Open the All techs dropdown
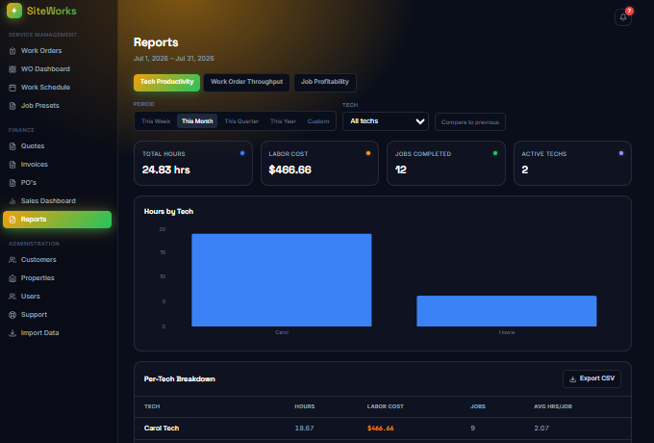The width and height of the screenshot is (654, 443). point(386,121)
